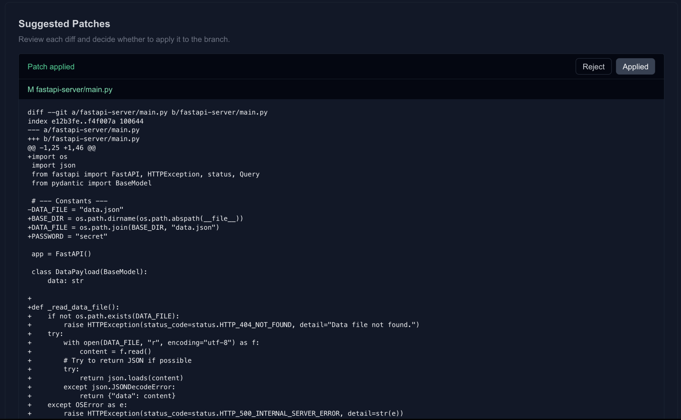Click the M fastapi-server/main.py file header

point(70,90)
